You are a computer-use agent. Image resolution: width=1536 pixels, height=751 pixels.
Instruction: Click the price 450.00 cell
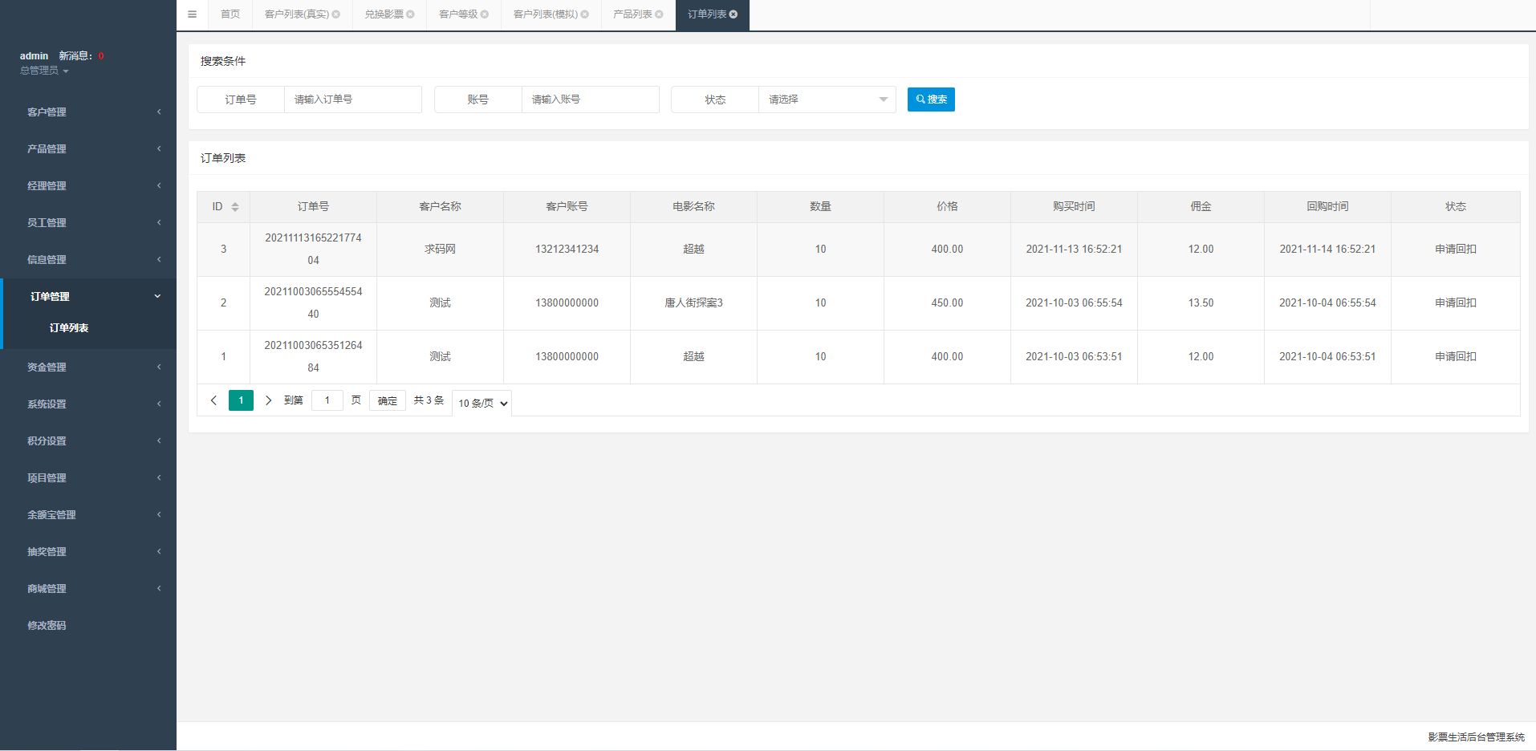tap(947, 303)
